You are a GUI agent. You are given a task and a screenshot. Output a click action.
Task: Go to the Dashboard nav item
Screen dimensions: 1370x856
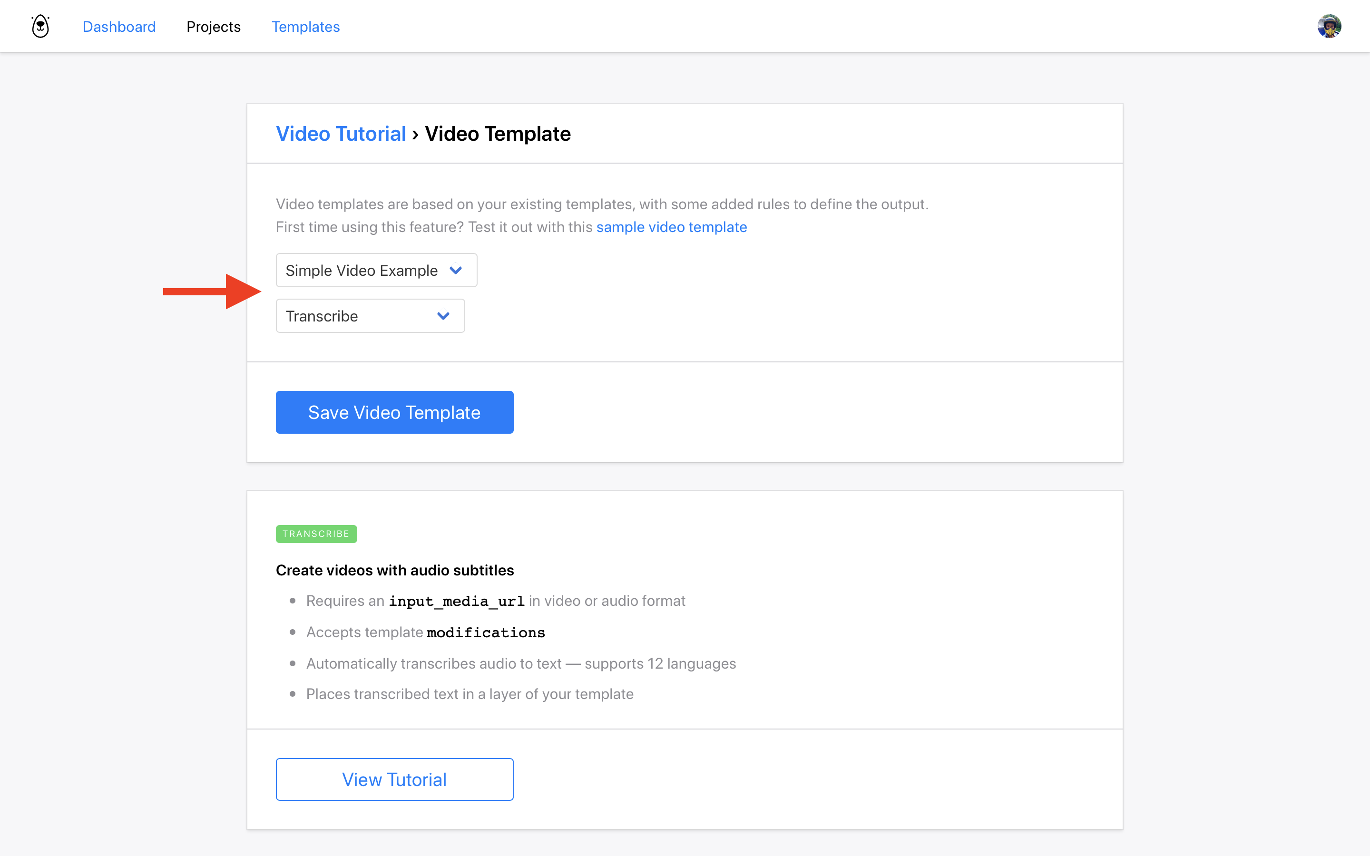[119, 27]
